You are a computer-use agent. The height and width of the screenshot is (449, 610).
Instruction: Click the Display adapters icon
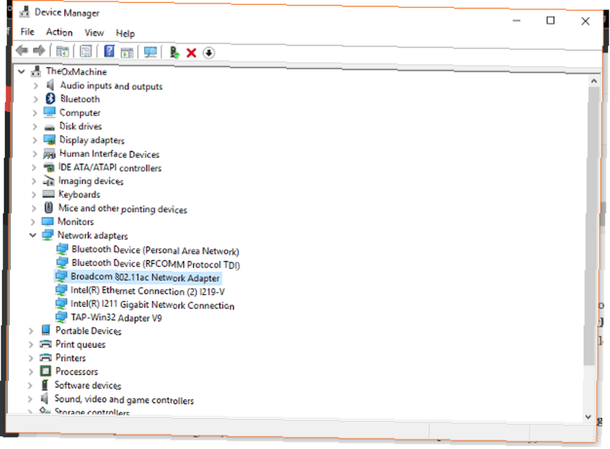tap(49, 140)
